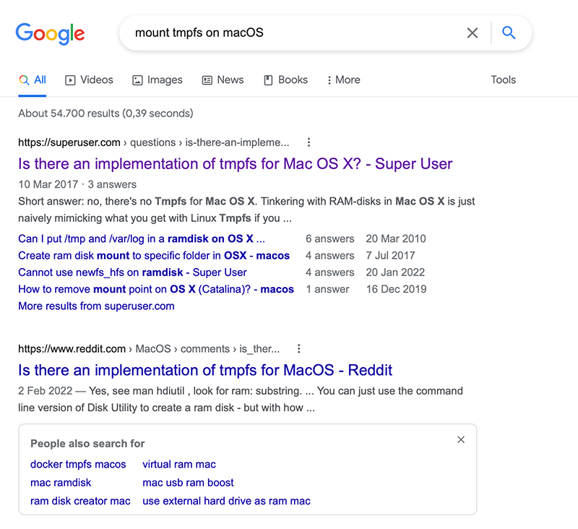
Task: Open the three-dot menu on the Reddit result
Action: tap(299, 348)
